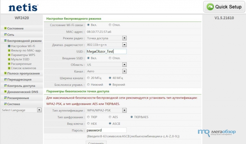This screenshot has height=144, width=246.
Task: Collapse the Беспроводной режим menu
Action: coord(24,41)
